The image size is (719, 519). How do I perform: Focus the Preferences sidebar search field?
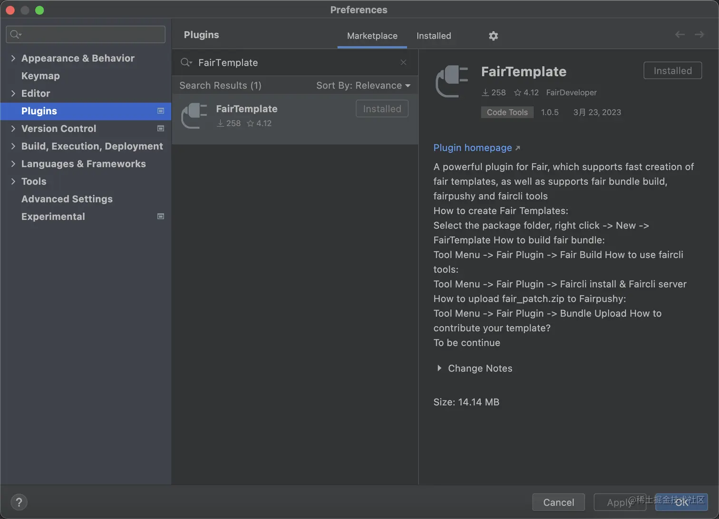click(x=86, y=34)
